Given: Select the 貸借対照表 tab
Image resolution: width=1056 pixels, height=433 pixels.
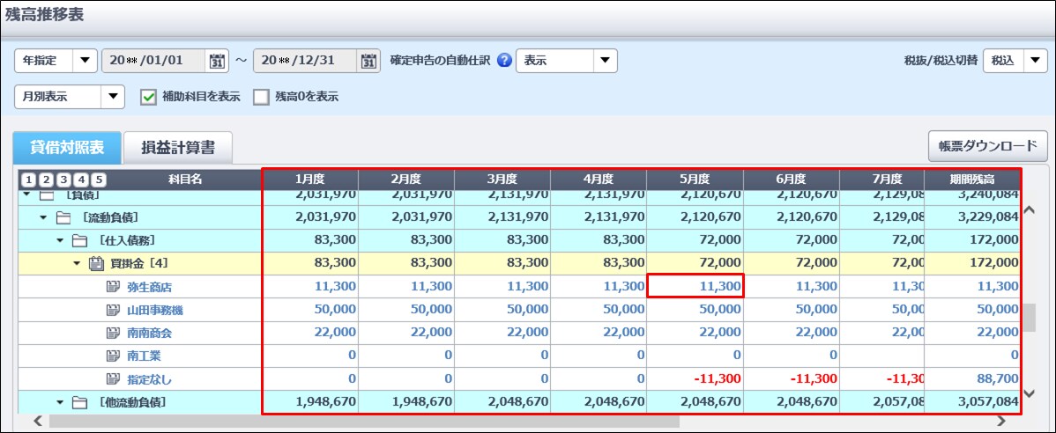Looking at the screenshot, I should pyautogui.click(x=67, y=148).
